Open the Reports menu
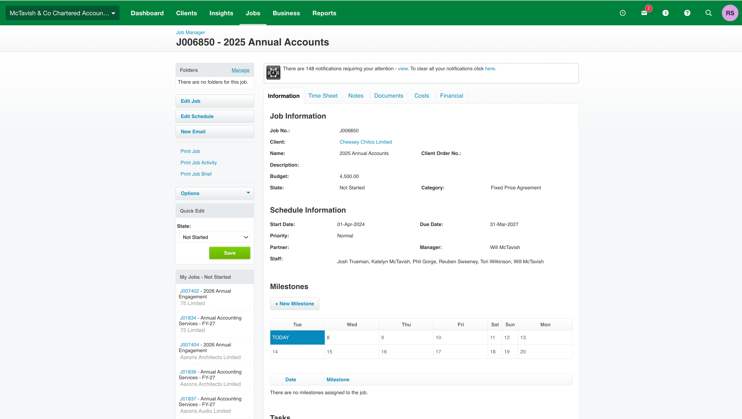Image resolution: width=742 pixels, height=419 pixels. click(324, 13)
